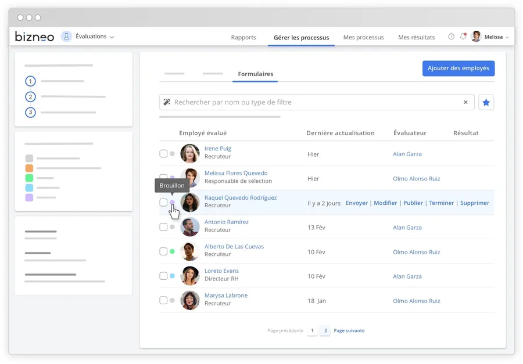Click Ajouter des employés button

458,69
